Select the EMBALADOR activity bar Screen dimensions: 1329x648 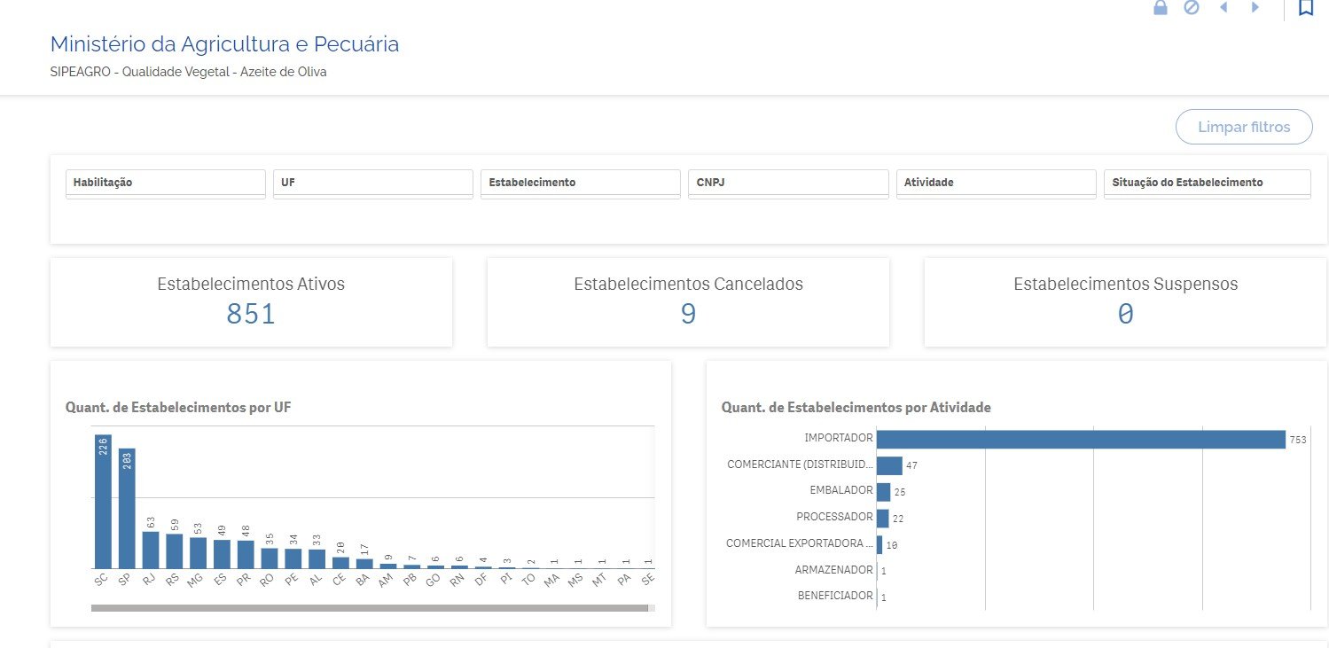(x=883, y=492)
